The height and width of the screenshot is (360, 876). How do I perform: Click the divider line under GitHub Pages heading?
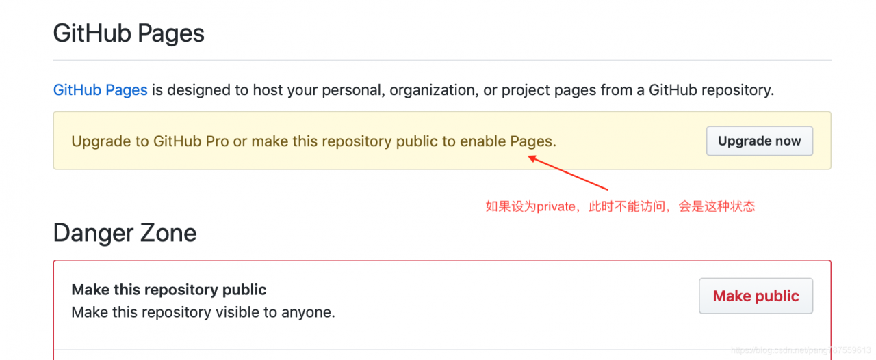(x=442, y=61)
